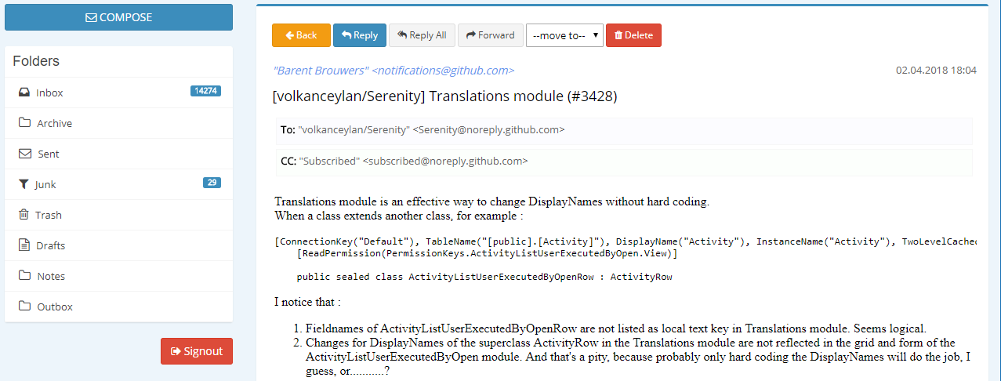Click the Inbox tray icon
1001x381 pixels.
click(x=24, y=93)
